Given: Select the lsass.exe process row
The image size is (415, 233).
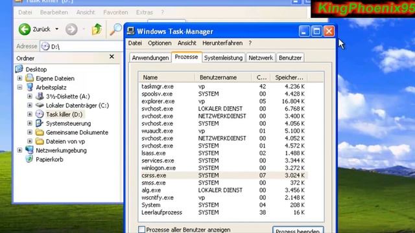Looking at the screenshot, I should 223,153.
